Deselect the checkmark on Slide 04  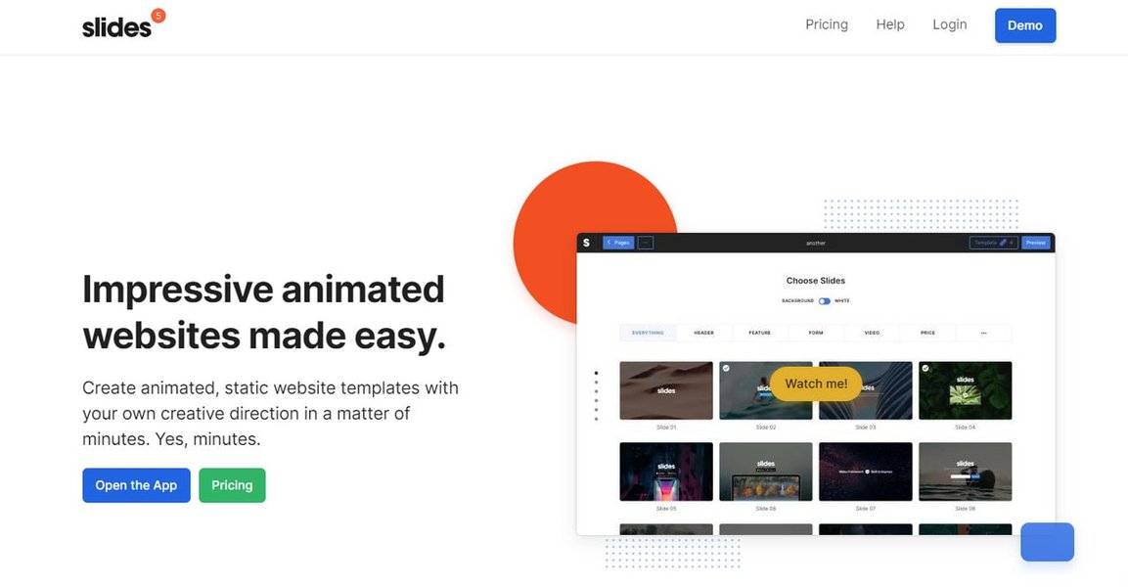[x=925, y=368]
